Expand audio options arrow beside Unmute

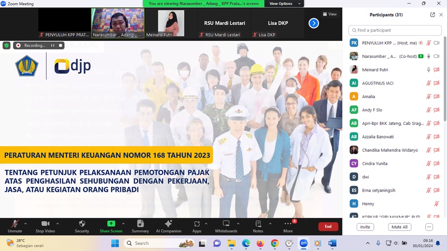click(x=26, y=223)
